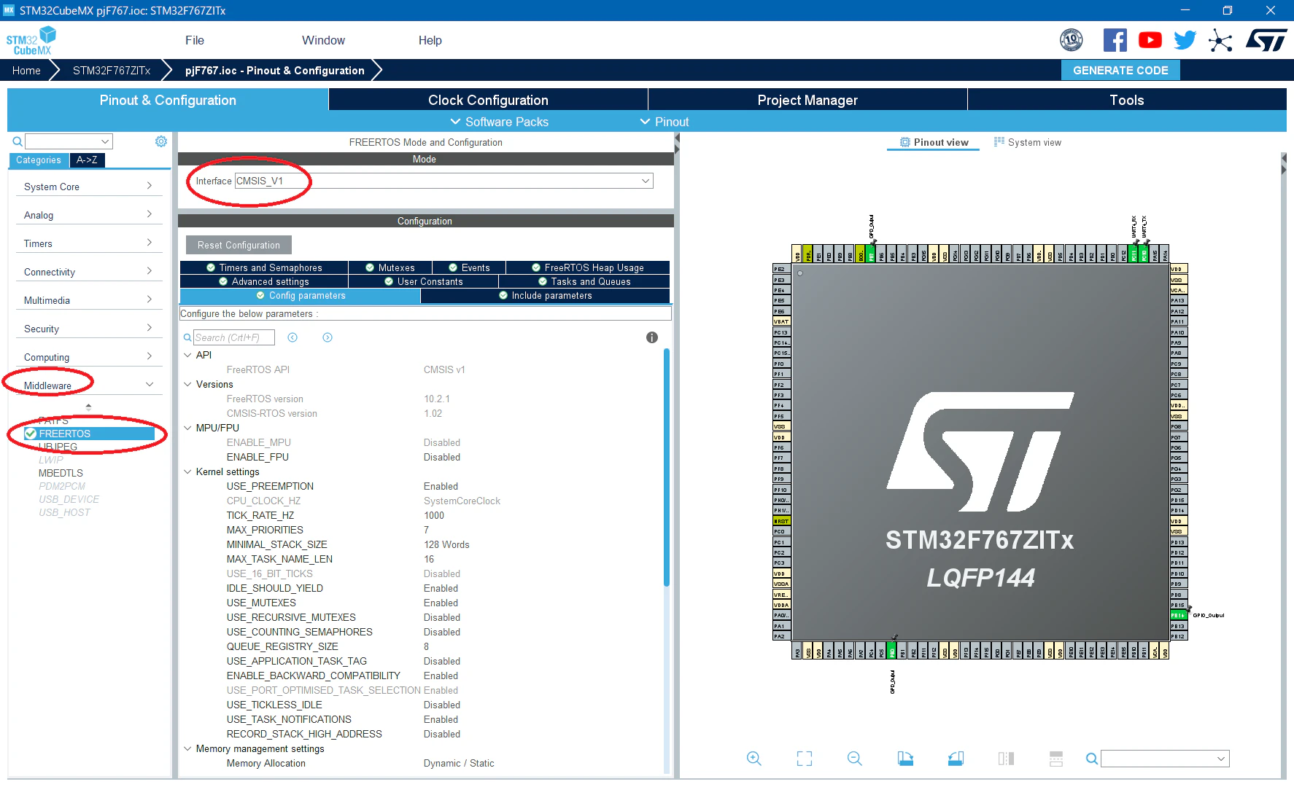Open the Facebook icon link
The height and width of the screenshot is (787, 1294).
point(1115,40)
